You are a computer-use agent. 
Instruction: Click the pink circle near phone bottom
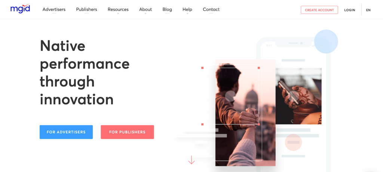point(293,142)
